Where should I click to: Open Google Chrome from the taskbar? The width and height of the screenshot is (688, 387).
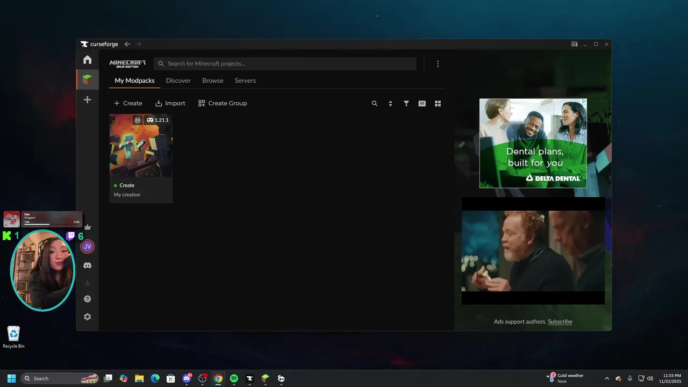tap(218, 378)
